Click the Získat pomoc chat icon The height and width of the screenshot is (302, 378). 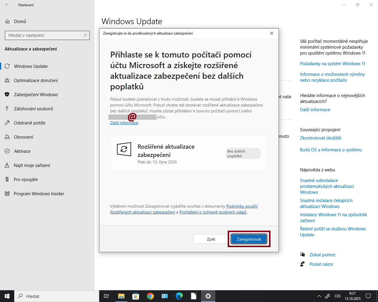pyautogui.click(x=302, y=255)
